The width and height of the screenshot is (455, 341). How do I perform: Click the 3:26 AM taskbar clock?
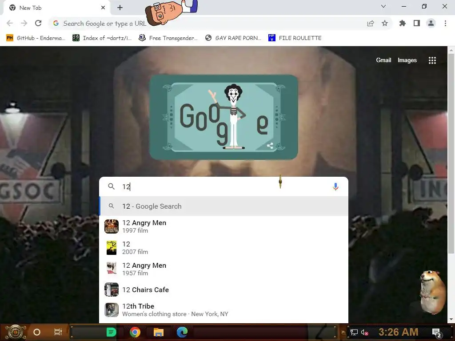pyautogui.click(x=398, y=332)
